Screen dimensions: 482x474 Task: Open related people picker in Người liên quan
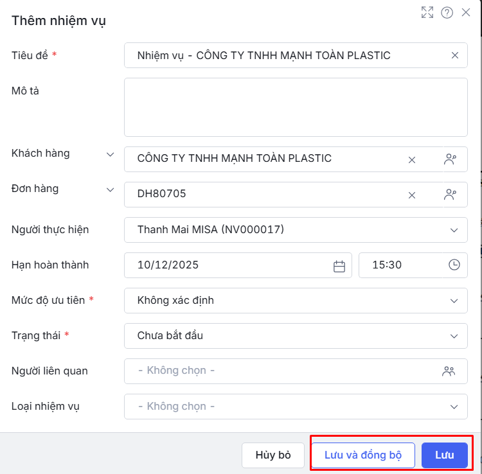click(x=449, y=371)
